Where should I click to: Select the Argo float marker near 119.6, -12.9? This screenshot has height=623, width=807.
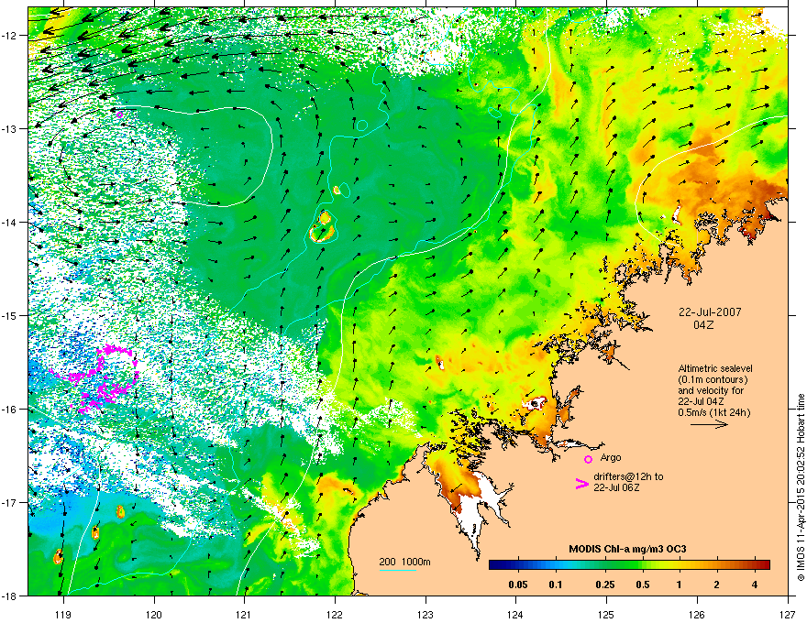coord(120,115)
